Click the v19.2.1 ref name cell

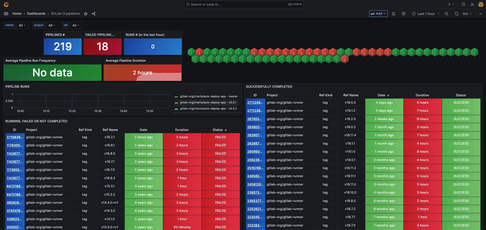pyautogui.click(x=110, y=137)
